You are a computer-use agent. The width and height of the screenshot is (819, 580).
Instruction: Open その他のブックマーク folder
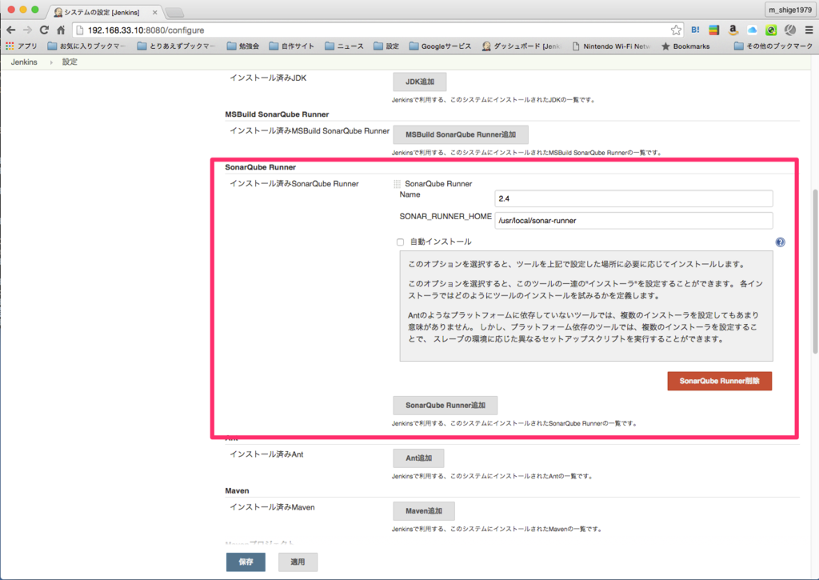773,46
